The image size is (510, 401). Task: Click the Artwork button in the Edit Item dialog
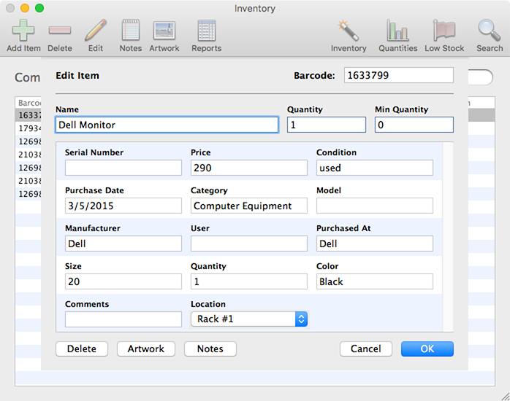tap(146, 349)
